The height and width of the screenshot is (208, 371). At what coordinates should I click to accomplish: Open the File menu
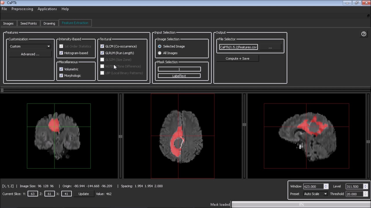coord(4,9)
